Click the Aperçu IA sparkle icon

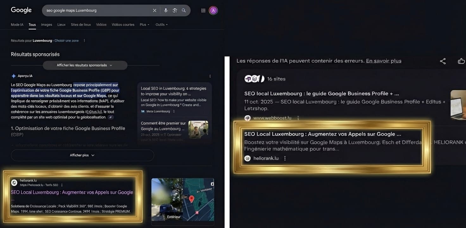point(14,76)
